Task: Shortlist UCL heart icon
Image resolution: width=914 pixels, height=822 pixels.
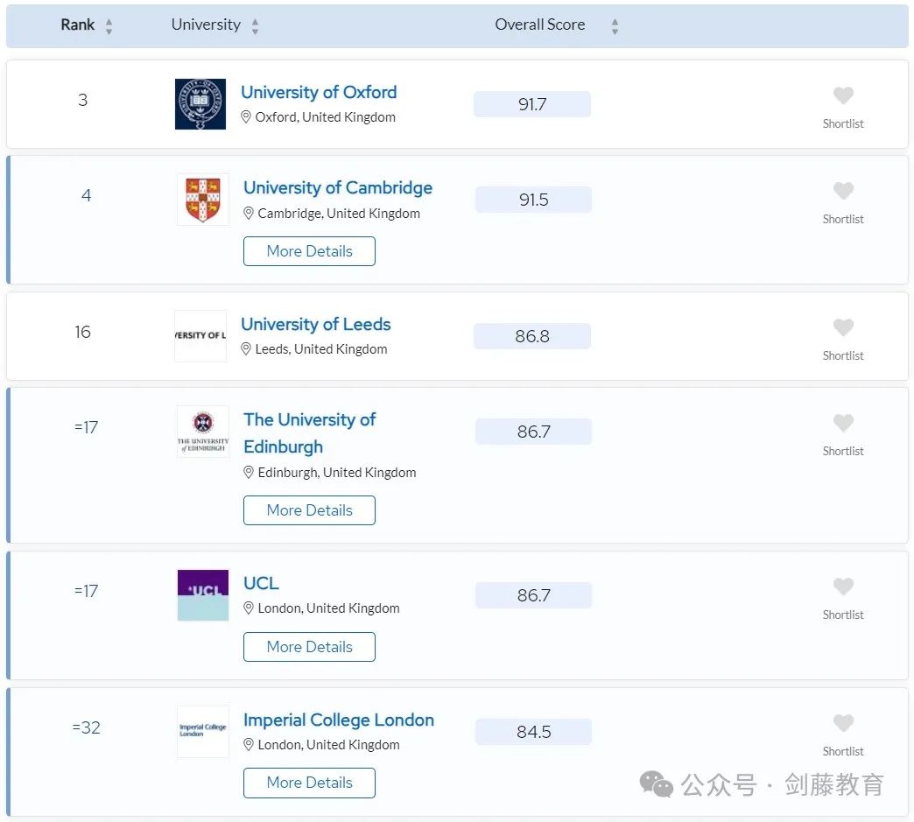Action: point(843,587)
